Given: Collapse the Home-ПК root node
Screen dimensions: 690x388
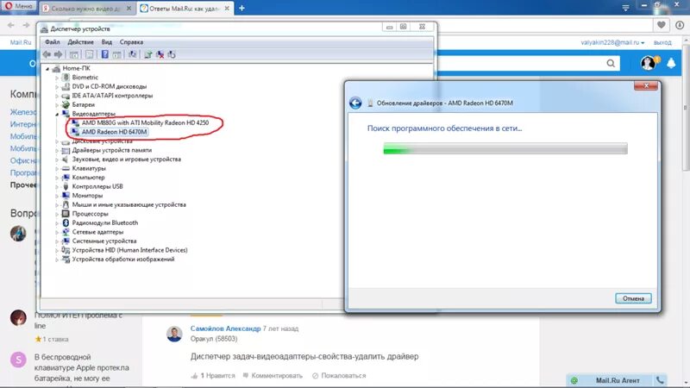Looking at the screenshot, I should coord(47,69).
